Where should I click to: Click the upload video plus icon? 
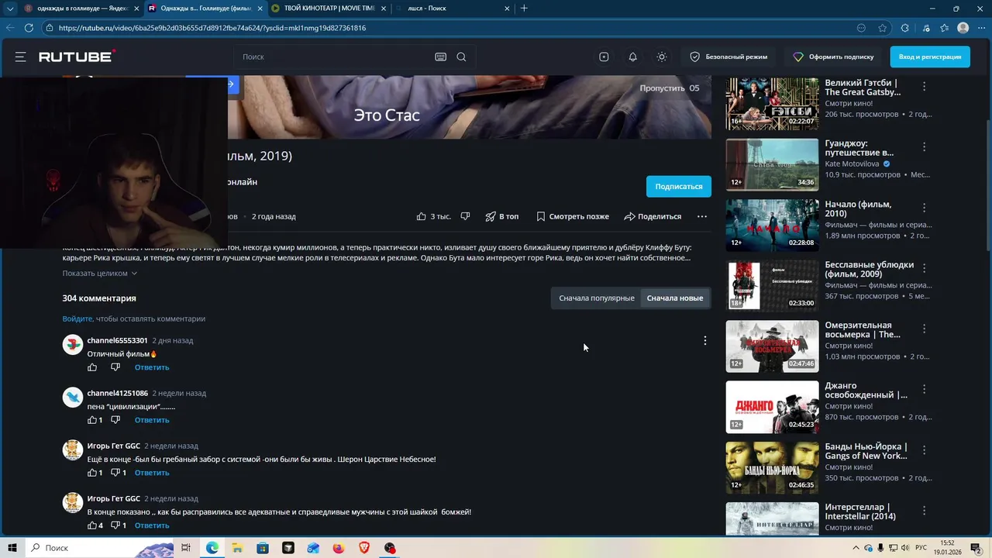(604, 57)
